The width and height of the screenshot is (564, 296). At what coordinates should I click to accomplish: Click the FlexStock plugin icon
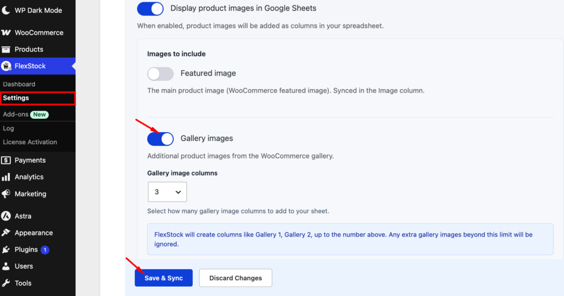[x=6, y=66]
